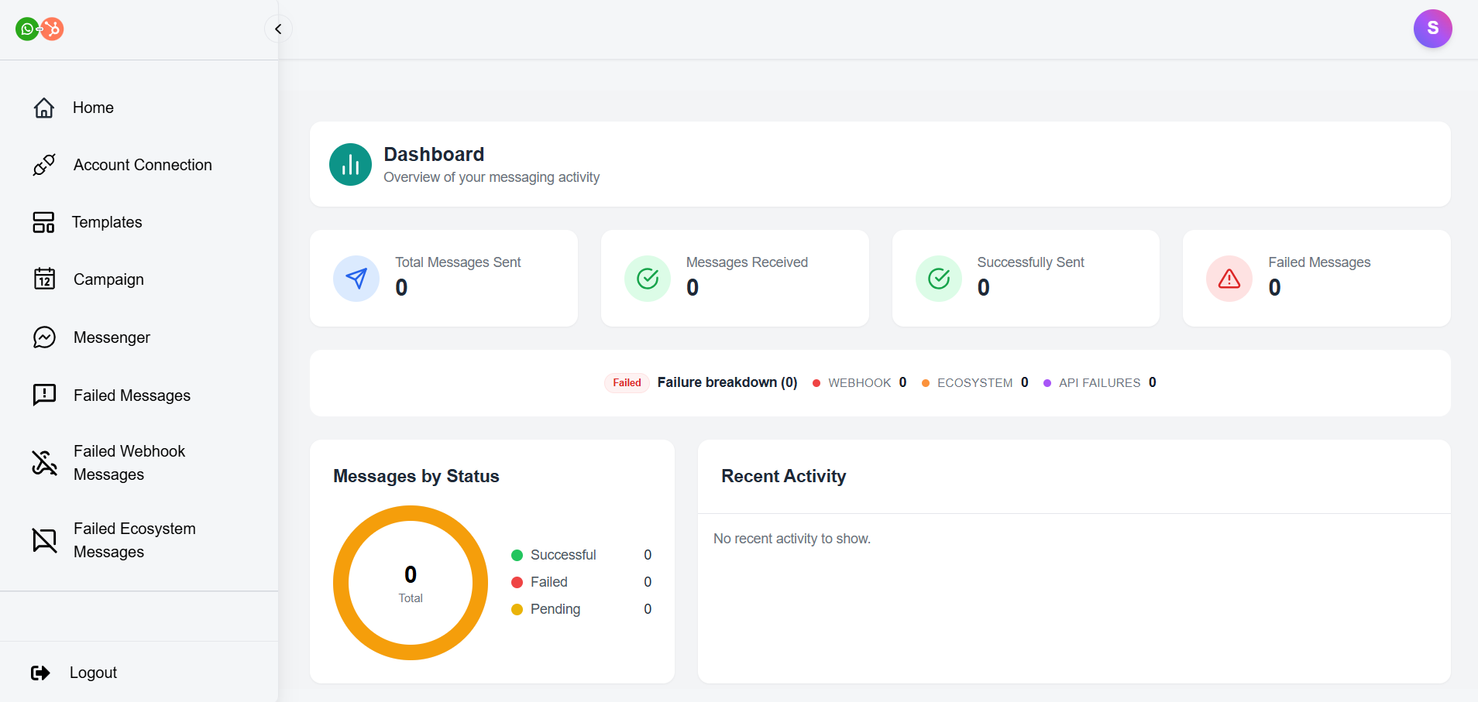Click the Home house icon in sidebar

tap(44, 108)
